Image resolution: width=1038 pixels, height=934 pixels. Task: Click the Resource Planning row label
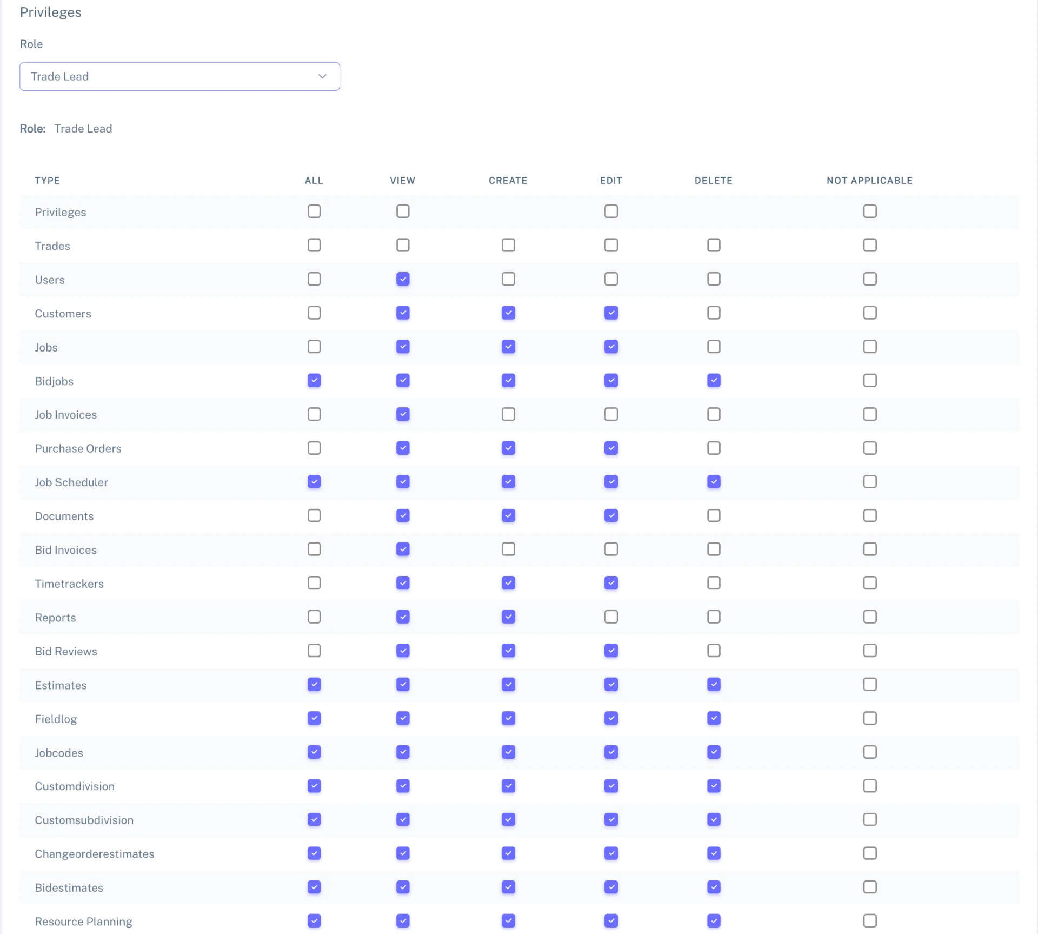coord(83,922)
